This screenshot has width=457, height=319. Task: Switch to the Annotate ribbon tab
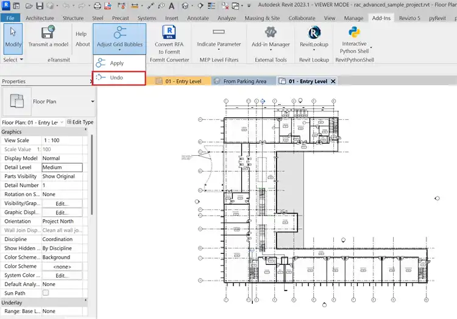click(x=198, y=18)
